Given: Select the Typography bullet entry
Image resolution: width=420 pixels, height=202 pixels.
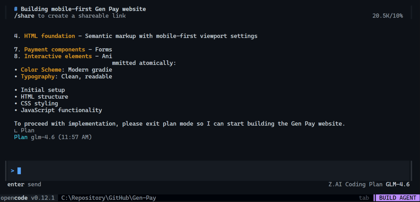Looking at the screenshot, I should click(x=38, y=76).
